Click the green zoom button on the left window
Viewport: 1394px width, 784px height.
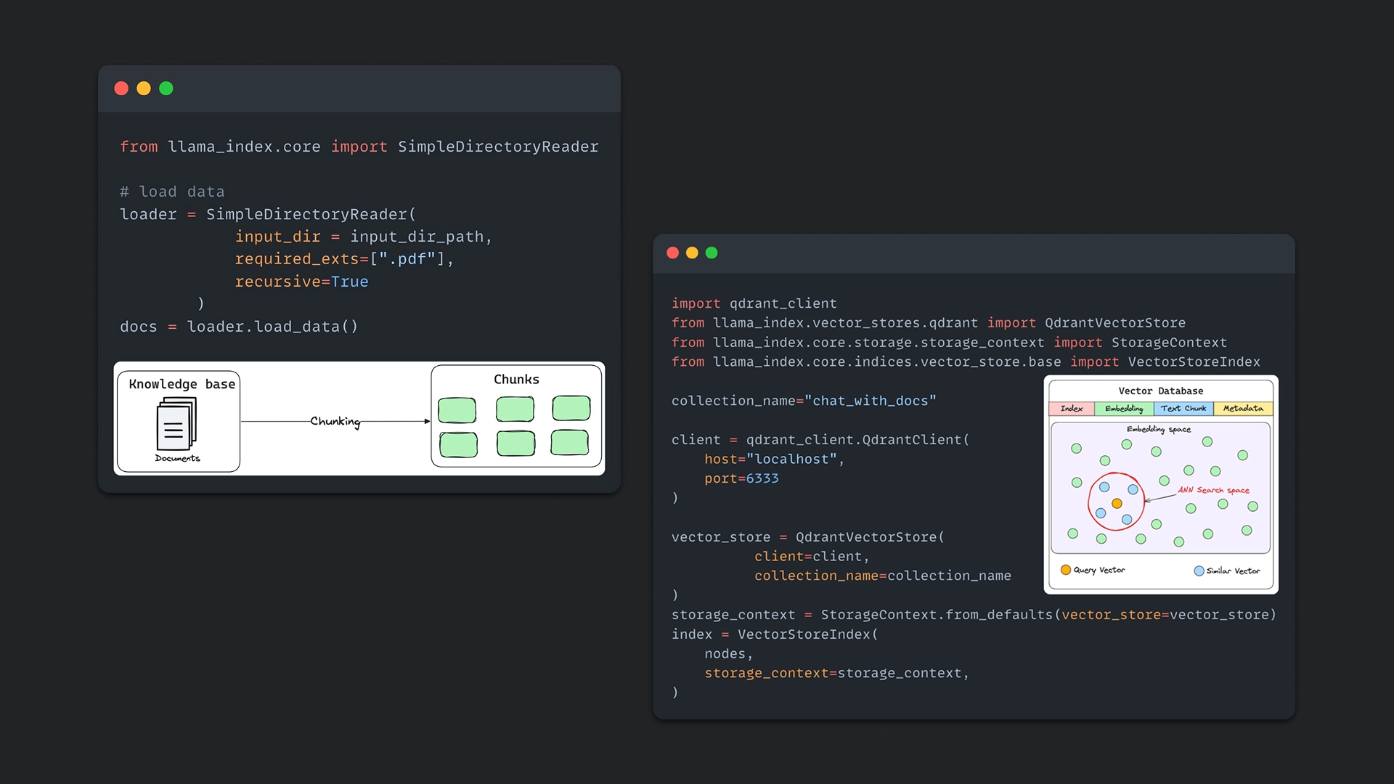point(166,88)
